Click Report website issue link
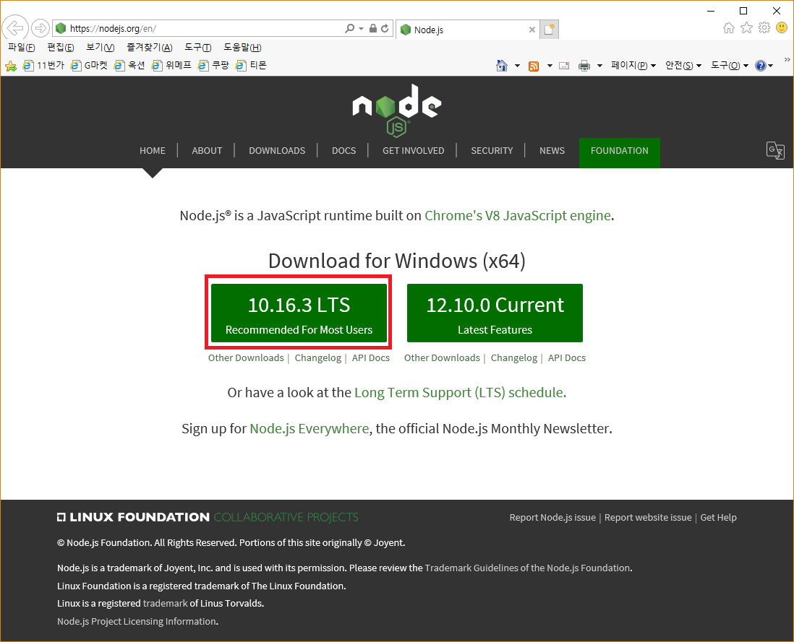 pyautogui.click(x=648, y=518)
